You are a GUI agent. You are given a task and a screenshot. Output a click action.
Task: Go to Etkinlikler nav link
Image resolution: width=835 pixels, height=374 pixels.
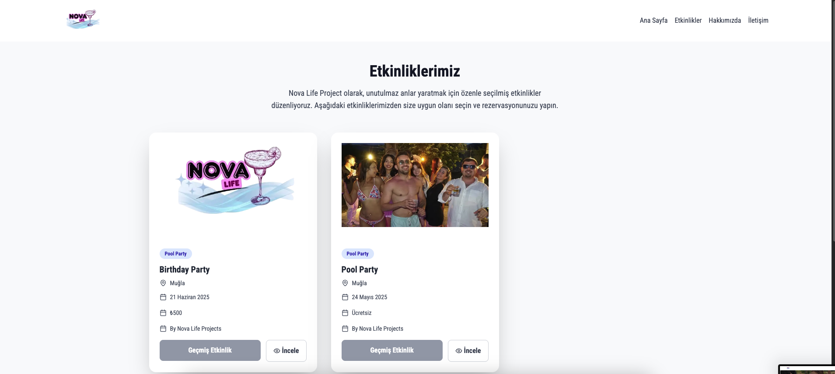coord(688,21)
